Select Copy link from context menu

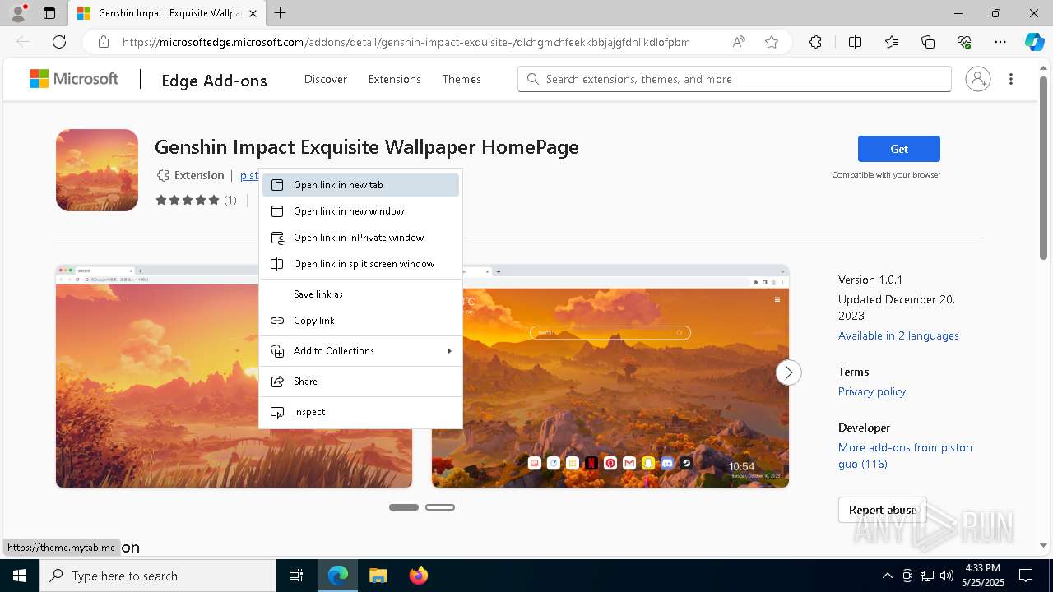pyautogui.click(x=360, y=321)
